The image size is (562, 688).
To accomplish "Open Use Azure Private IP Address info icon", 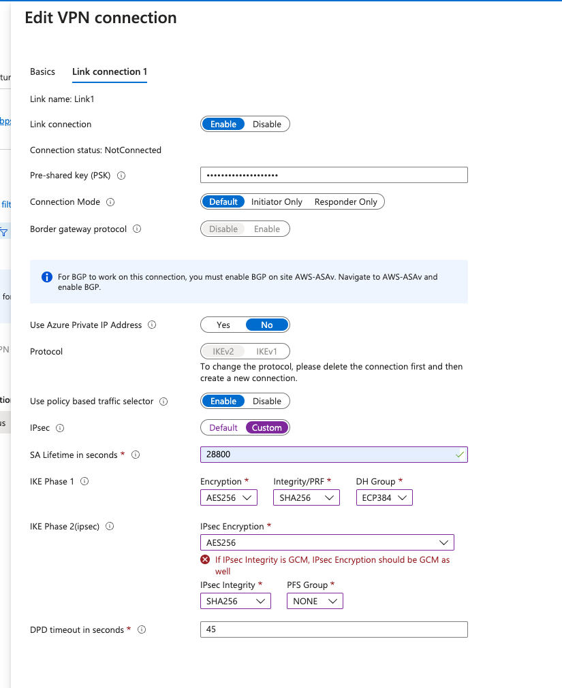I will [x=152, y=325].
